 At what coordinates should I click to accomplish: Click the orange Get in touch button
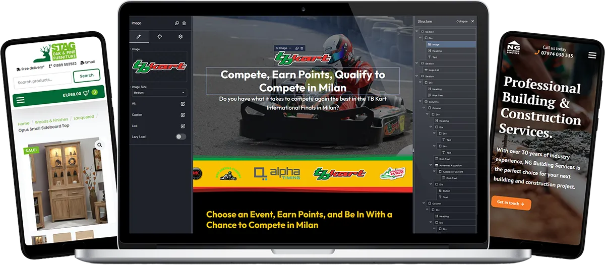[511, 203]
